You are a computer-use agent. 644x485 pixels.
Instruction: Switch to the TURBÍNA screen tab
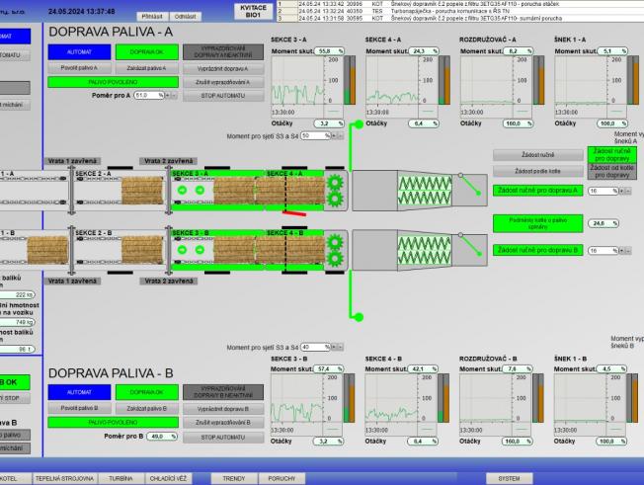pos(121,477)
